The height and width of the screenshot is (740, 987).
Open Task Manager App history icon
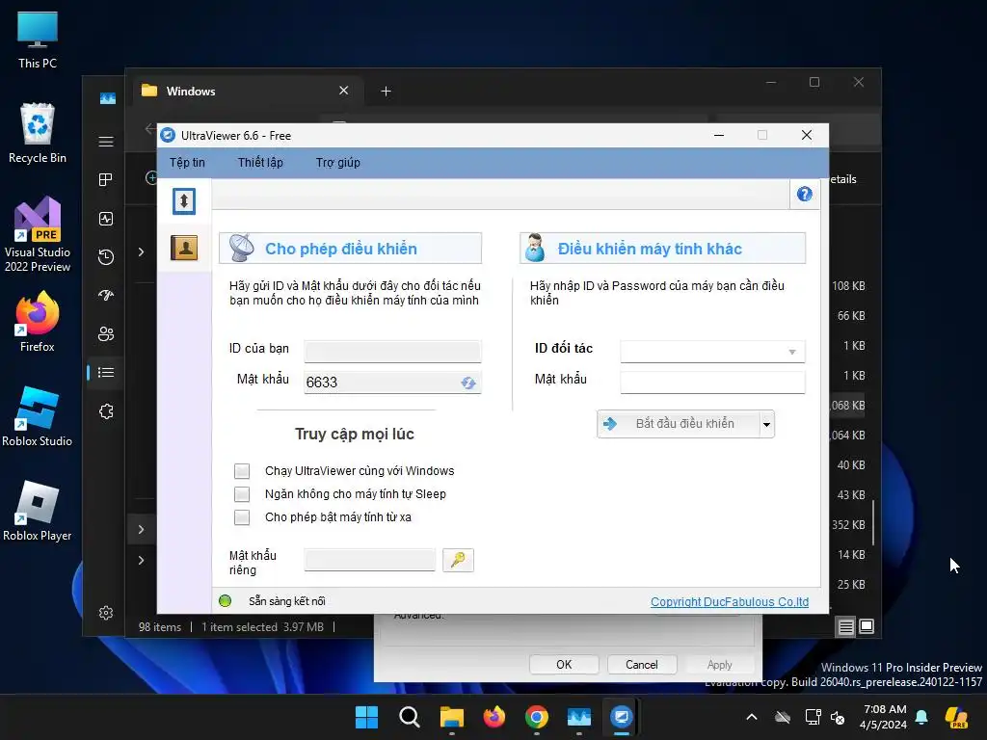pos(106,256)
